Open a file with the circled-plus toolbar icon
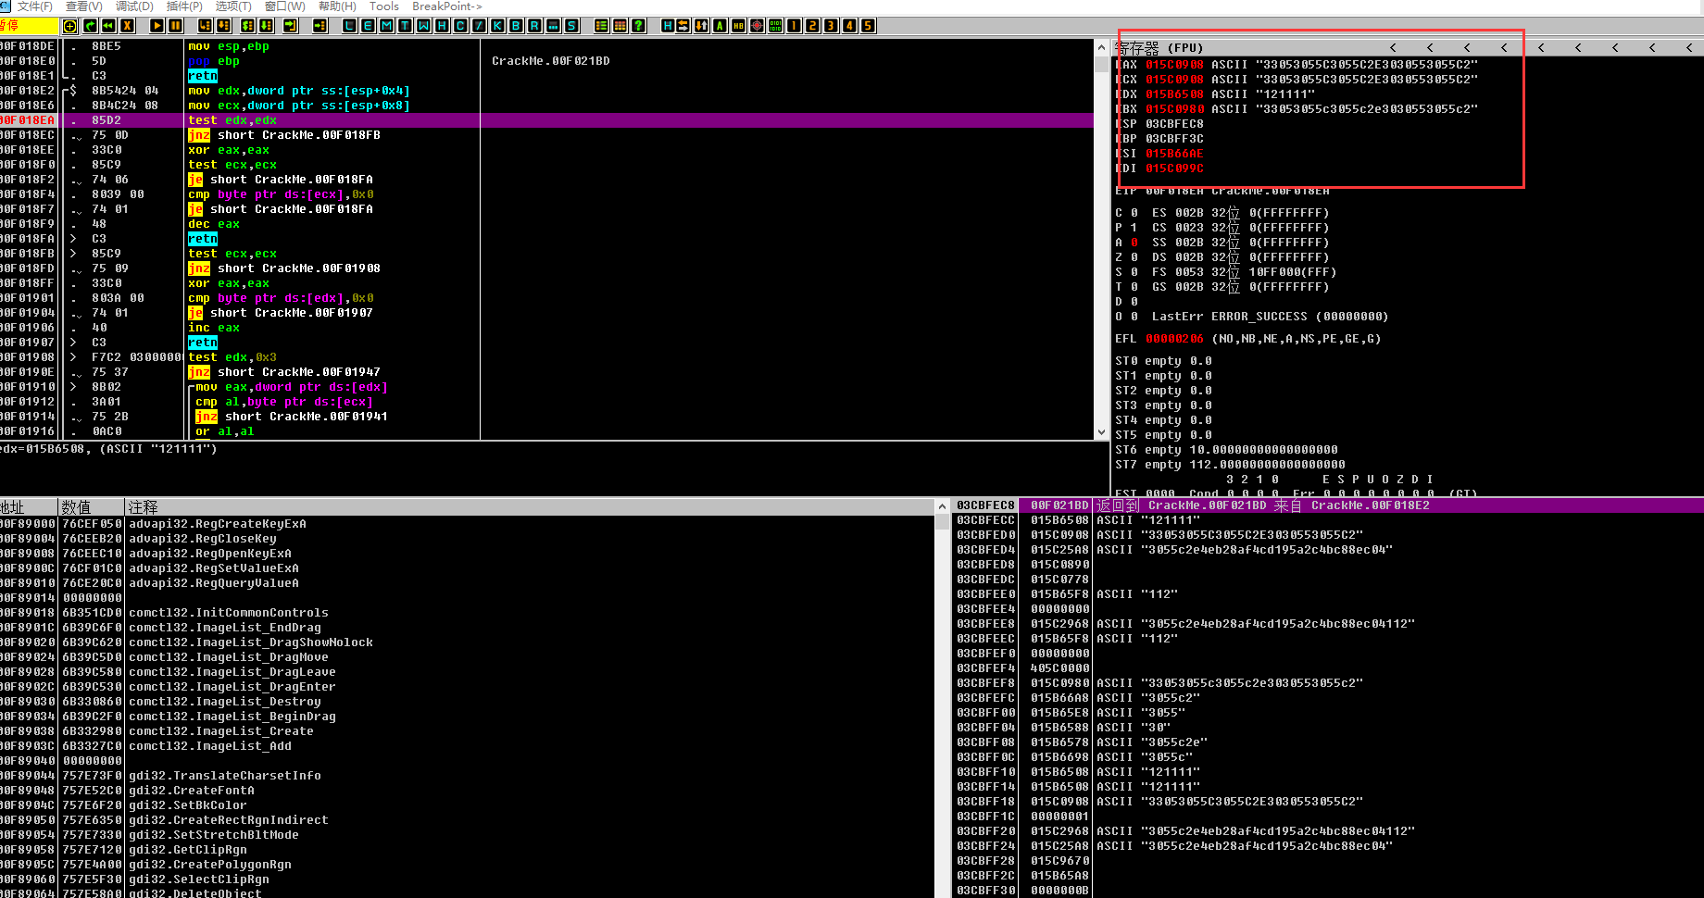The image size is (1704, 898). click(x=69, y=26)
